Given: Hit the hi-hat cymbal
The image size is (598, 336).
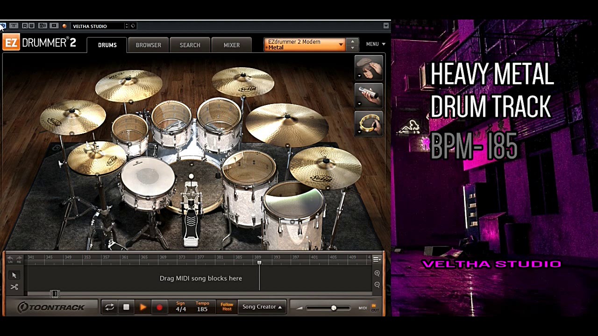Looking at the screenshot, I should coord(97,159).
